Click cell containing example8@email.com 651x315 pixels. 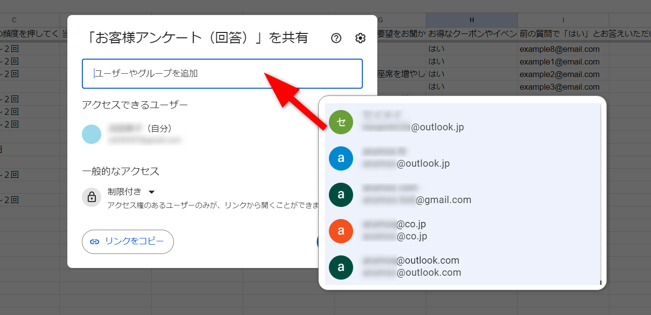pos(559,49)
